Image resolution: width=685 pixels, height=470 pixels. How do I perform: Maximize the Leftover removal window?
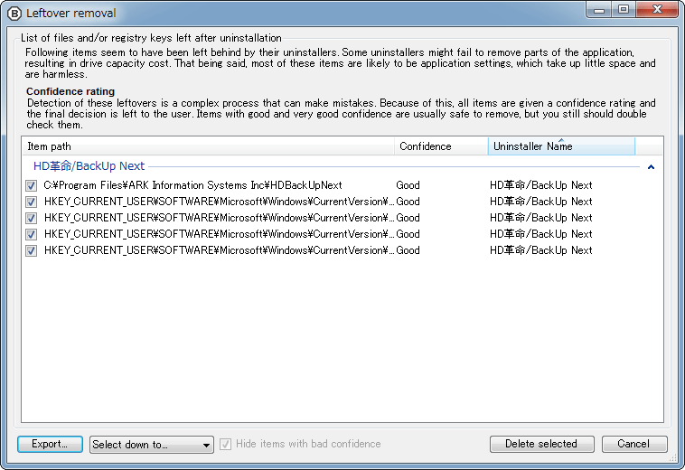click(624, 10)
